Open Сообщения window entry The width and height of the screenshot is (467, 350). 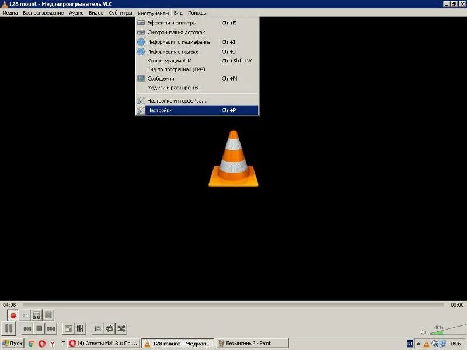point(197,79)
